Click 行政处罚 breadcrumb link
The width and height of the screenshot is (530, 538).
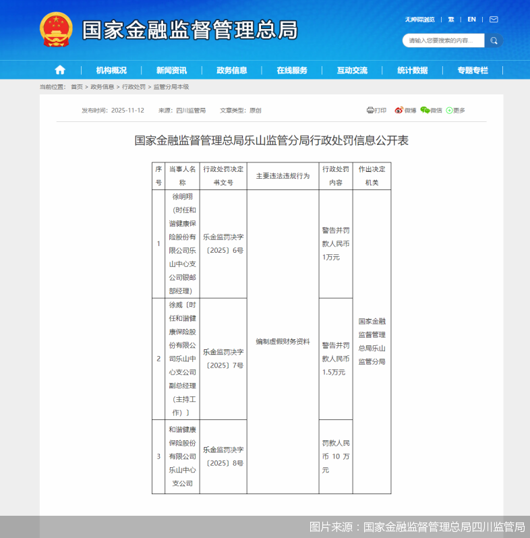pos(134,87)
